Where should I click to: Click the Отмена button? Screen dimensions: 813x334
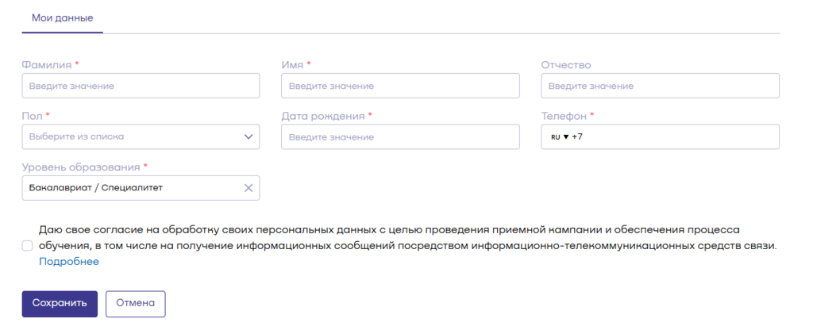[x=135, y=303]
